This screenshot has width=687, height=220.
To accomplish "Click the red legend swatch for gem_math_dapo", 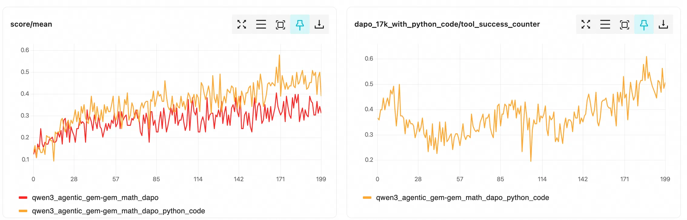I will click(x=23, y=198).
